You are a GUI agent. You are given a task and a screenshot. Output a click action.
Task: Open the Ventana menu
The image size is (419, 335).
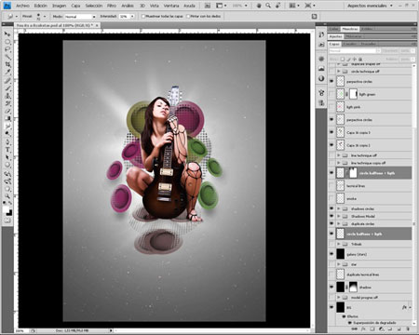pyautogui.click(x=171, y=6)
